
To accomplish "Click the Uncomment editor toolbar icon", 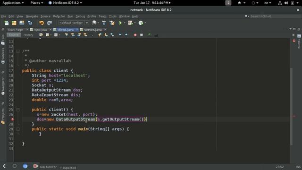I will point(156,35).
